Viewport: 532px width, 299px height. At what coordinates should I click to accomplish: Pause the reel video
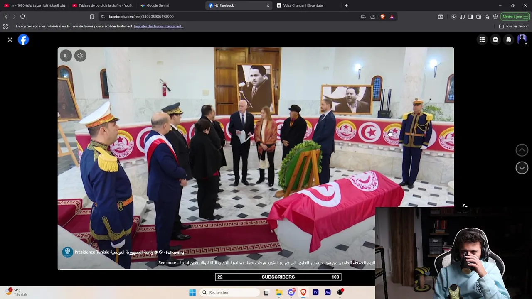66,56
